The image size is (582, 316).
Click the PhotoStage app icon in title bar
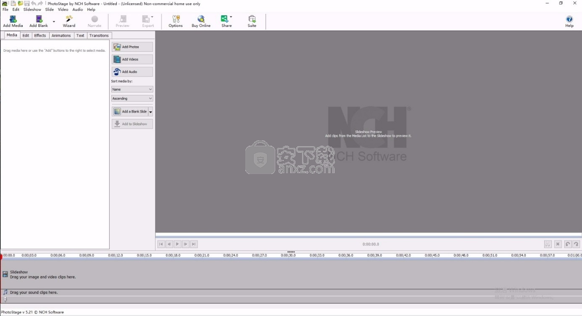click(x=4, y=3)
